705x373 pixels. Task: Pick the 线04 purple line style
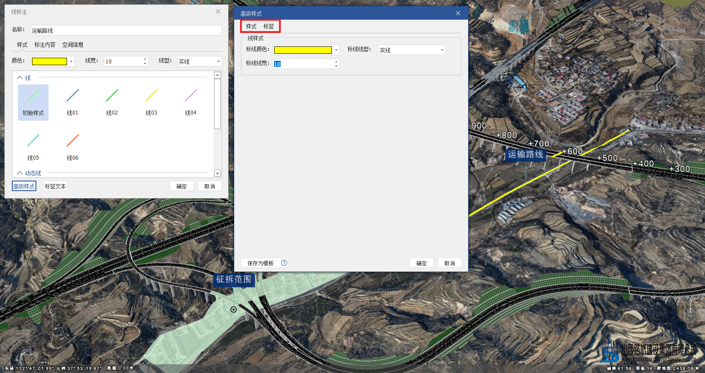[x=190, y=101]
